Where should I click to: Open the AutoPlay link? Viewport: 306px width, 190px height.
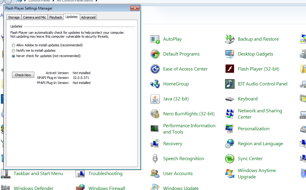[172, 39]
